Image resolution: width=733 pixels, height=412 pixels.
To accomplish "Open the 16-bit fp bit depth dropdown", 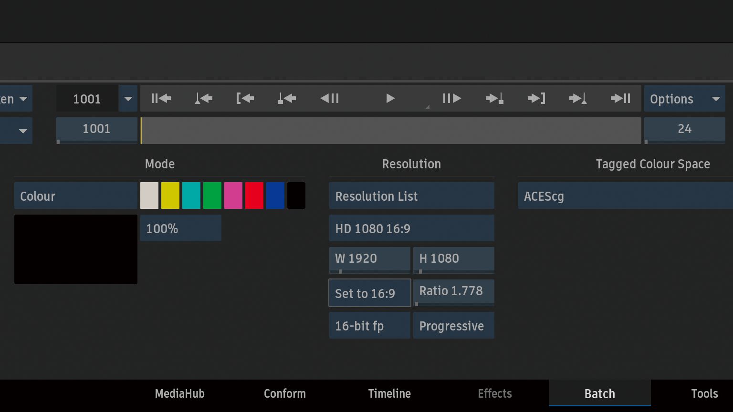I will [x=370, y=326].
